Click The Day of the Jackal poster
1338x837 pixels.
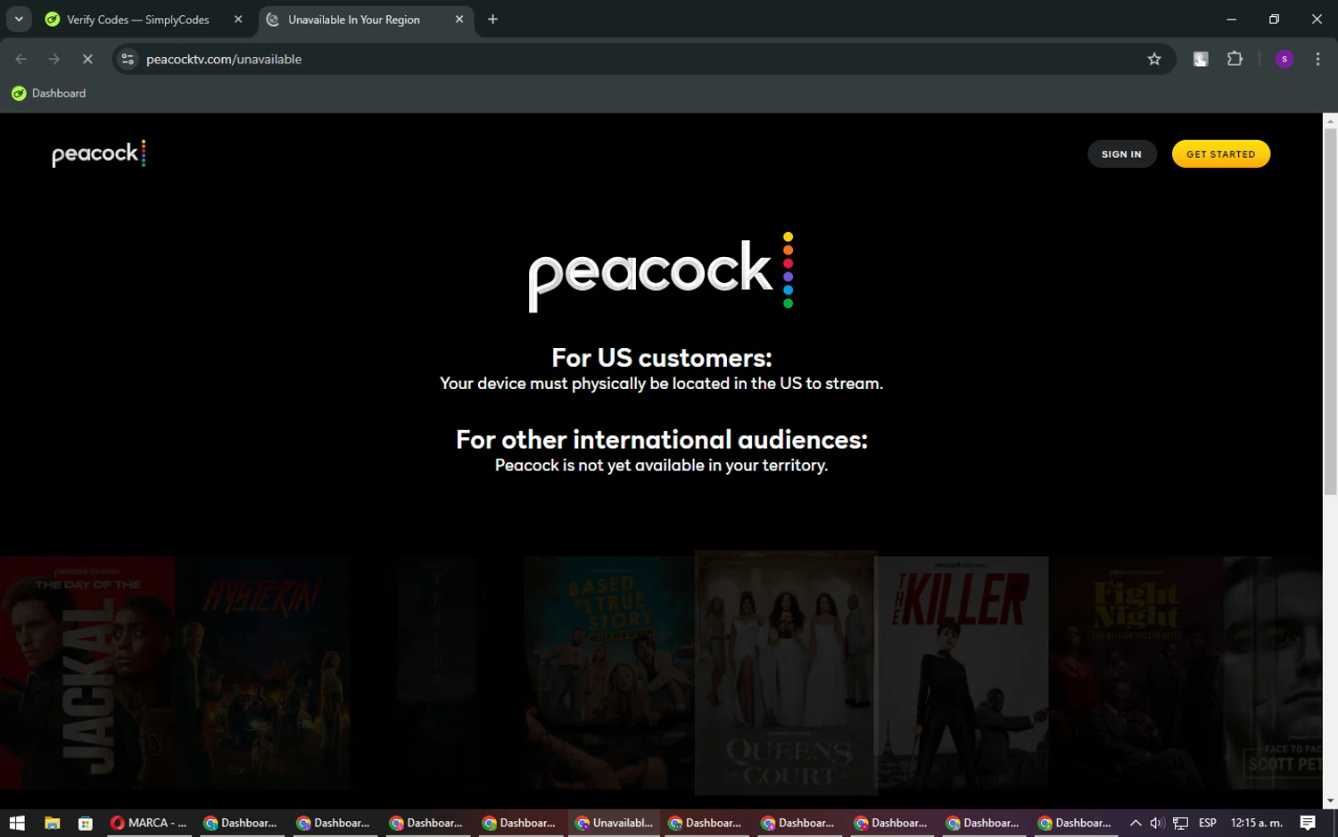click(87, 674)
